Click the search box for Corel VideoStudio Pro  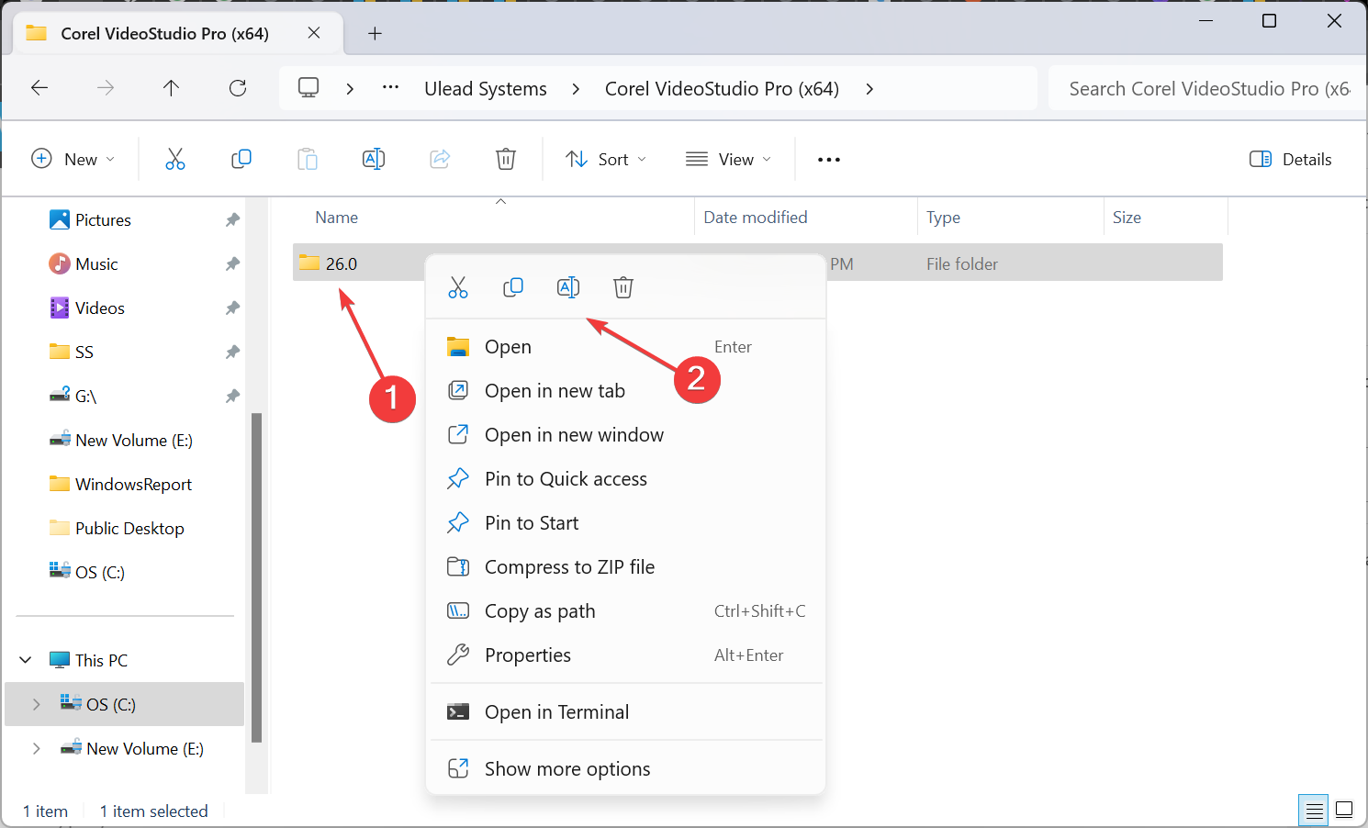(x=1207, y=88)
